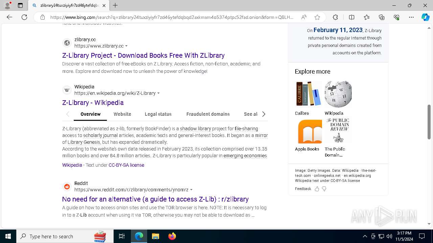Open the Wikipedia source attribution link
The height and width of the screenshot is (243, 433).
point(72,165)
